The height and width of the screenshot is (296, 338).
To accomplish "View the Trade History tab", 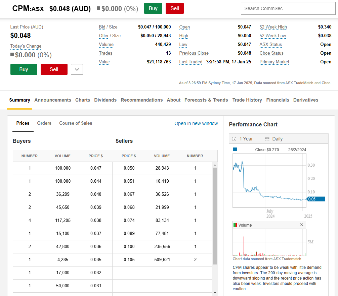I will (x=247, y=100).
